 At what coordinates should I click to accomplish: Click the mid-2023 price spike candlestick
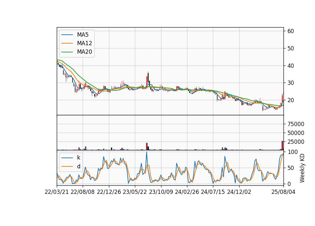pos(148,77)
